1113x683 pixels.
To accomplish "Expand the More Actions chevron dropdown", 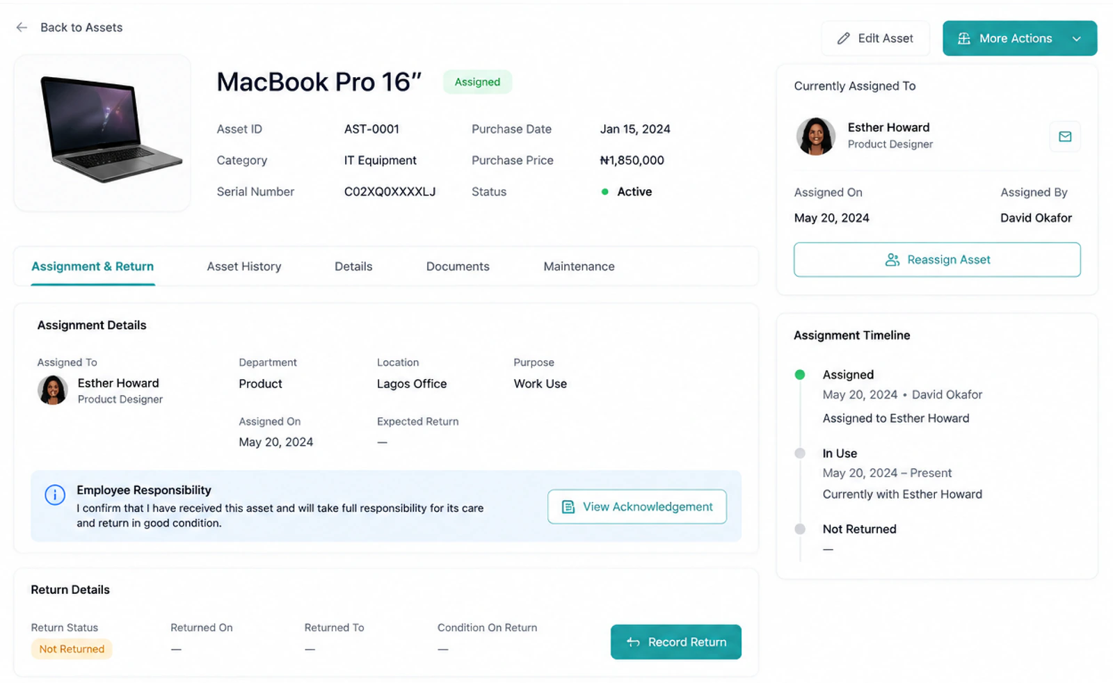I will (1076, 39).
